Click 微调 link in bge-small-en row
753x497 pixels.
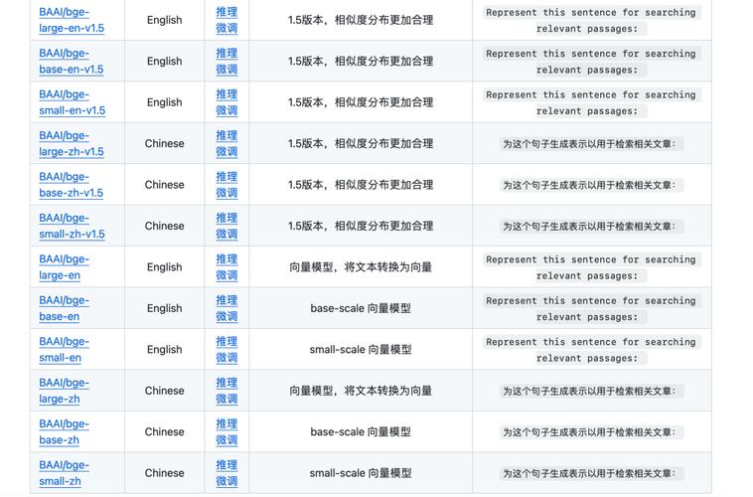226,358
